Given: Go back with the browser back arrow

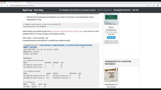Looking at the screenshot, I should (x=2, y=5).
